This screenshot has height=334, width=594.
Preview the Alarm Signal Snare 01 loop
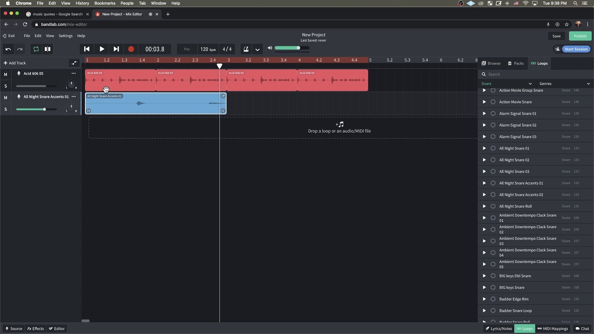tap(484, 114)
